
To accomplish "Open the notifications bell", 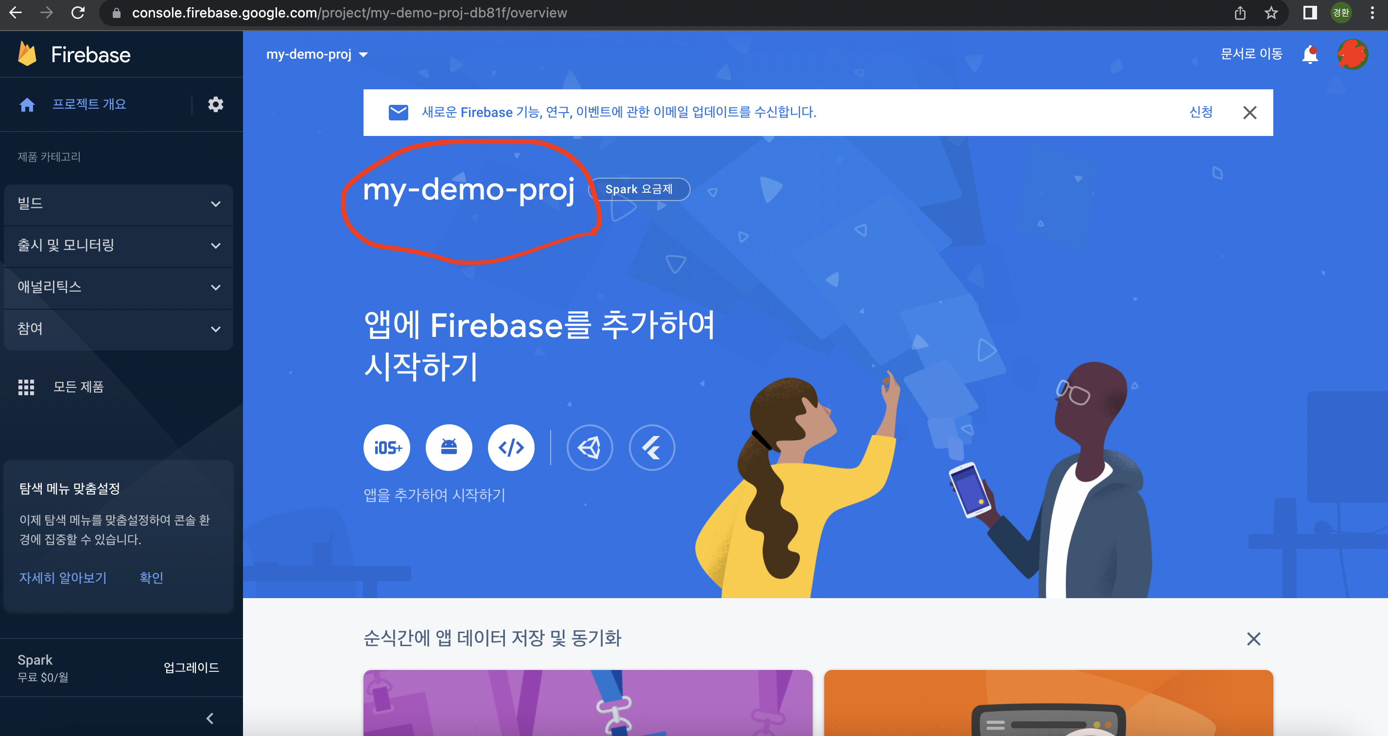I will 1310,54.
